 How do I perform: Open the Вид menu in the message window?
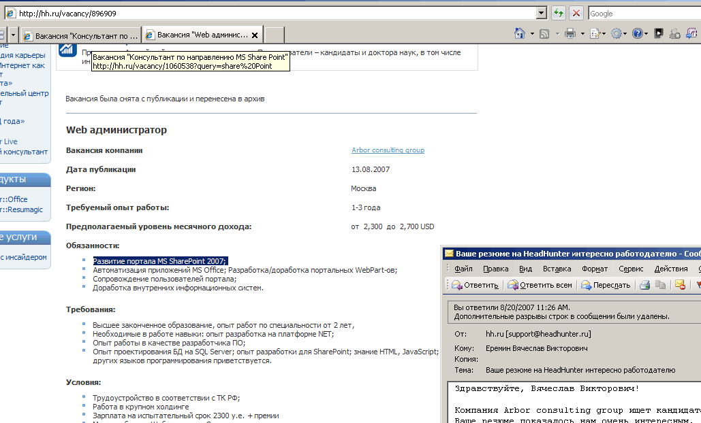[x=525, y=269]
